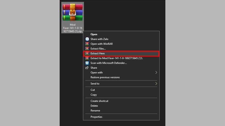Select Share with Zalo
Image resolution: width=225 pixels, height=126 pixels.
coord(121,39)
